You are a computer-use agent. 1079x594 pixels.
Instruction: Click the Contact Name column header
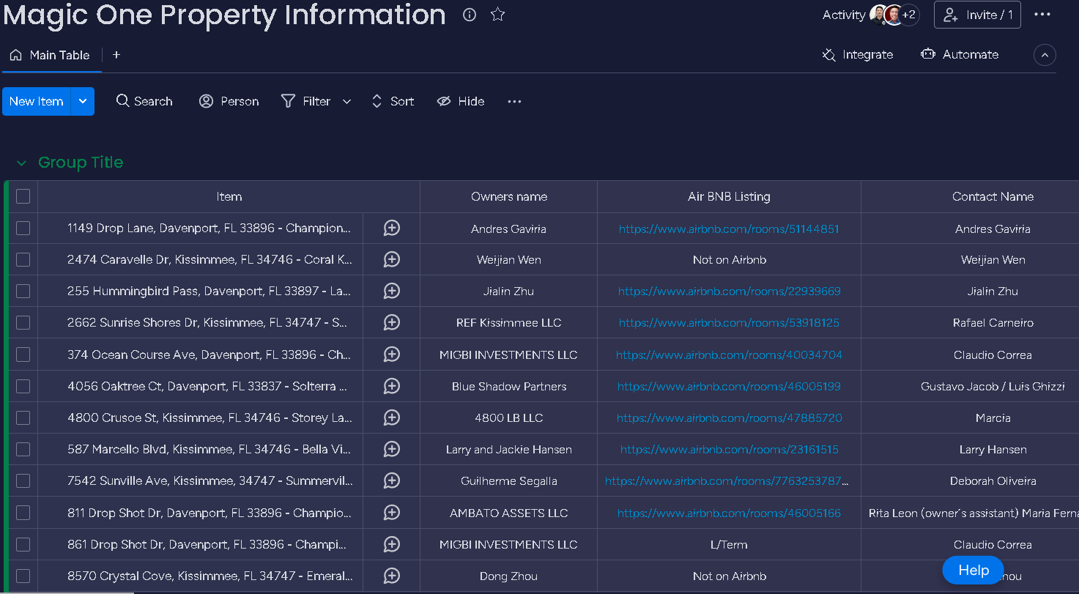(993, 196)
